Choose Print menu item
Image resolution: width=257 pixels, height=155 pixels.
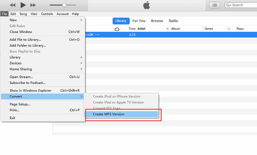click(x=43, y=110)
